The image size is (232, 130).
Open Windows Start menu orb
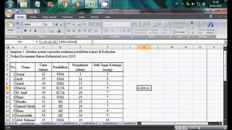(x=10, y=4)
